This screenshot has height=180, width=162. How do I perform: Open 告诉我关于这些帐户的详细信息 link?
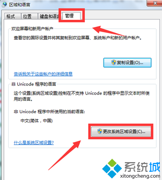[43, 74]
